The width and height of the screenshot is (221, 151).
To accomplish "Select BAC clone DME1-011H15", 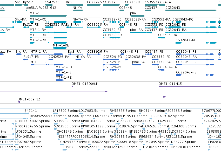I will [190, 86].
